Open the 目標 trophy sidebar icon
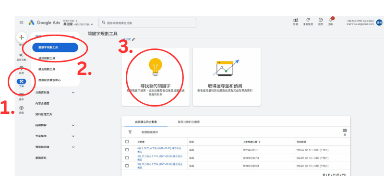Screen dimensions: 384x192 (x=21, y=69)
